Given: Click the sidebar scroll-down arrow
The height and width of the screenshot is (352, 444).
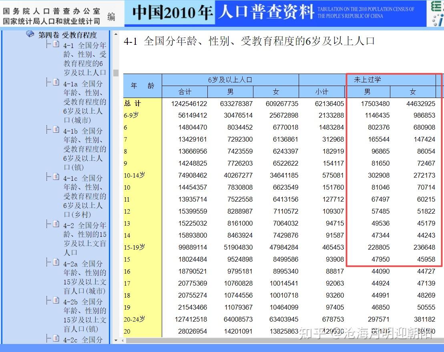Looking at the screenshot, I should [x=116, y=340].
